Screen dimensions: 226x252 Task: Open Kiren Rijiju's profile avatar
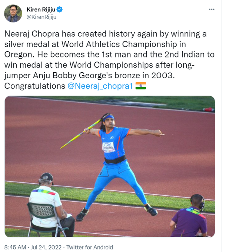(13, 13)
